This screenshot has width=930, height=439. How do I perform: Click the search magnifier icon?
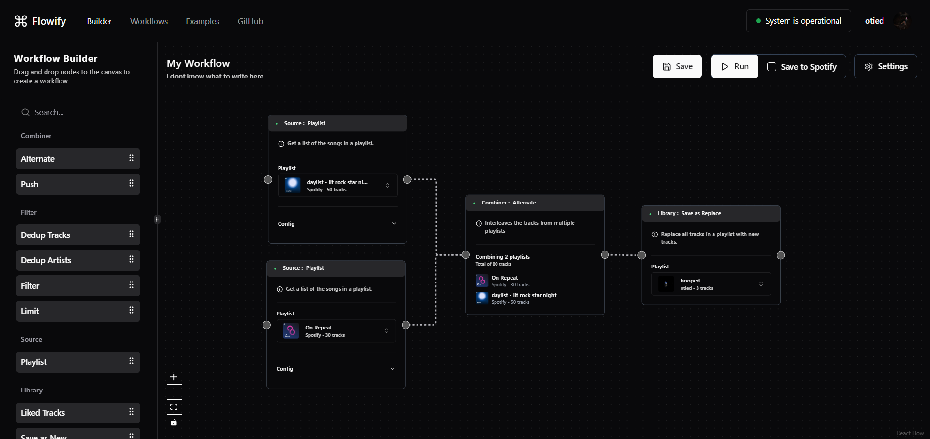click(x=25, y=112)
